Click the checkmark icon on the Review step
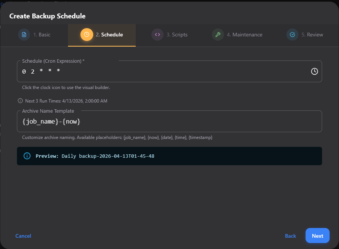The height and width of the screenshot is (249, 339). (292, 34)
